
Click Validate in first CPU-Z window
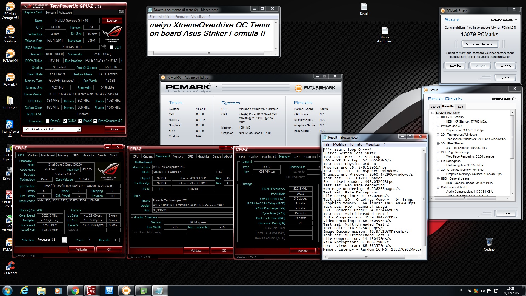81,249
